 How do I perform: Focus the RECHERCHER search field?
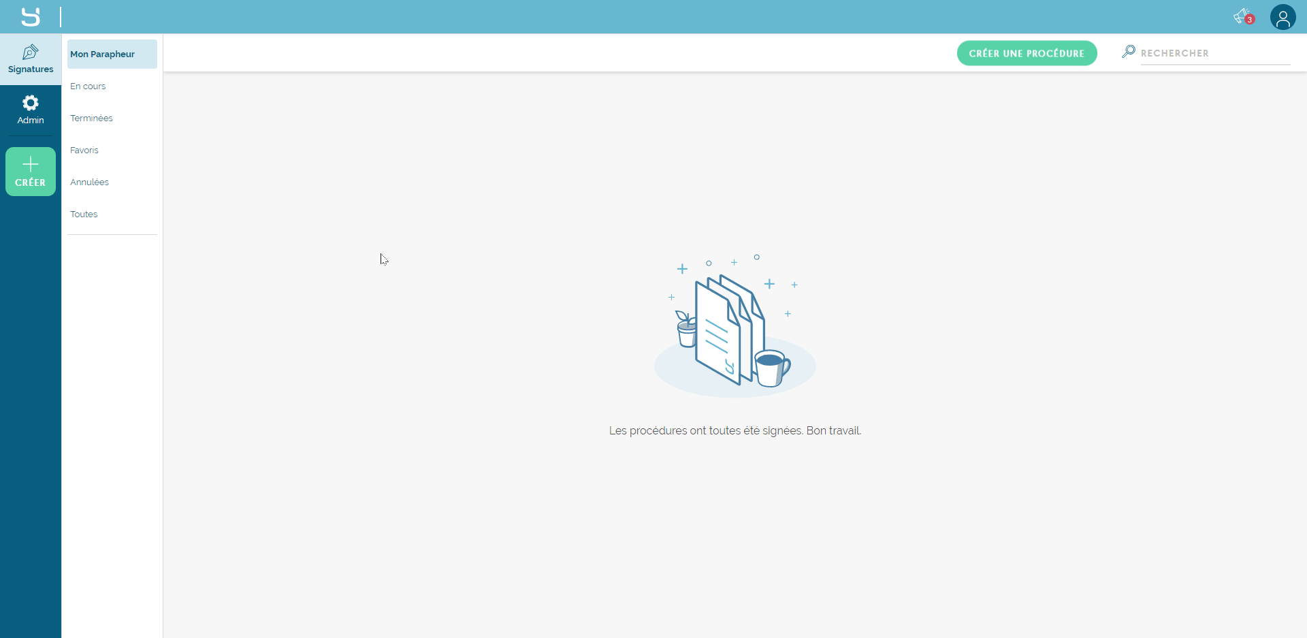pos(1214,53)
